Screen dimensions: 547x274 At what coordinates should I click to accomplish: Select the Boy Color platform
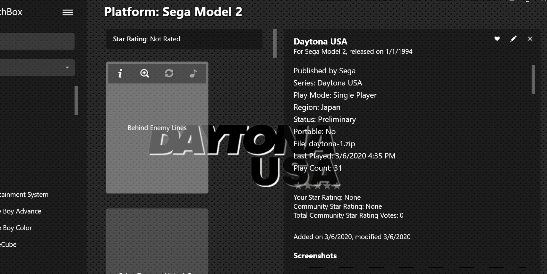click(16, 228)
